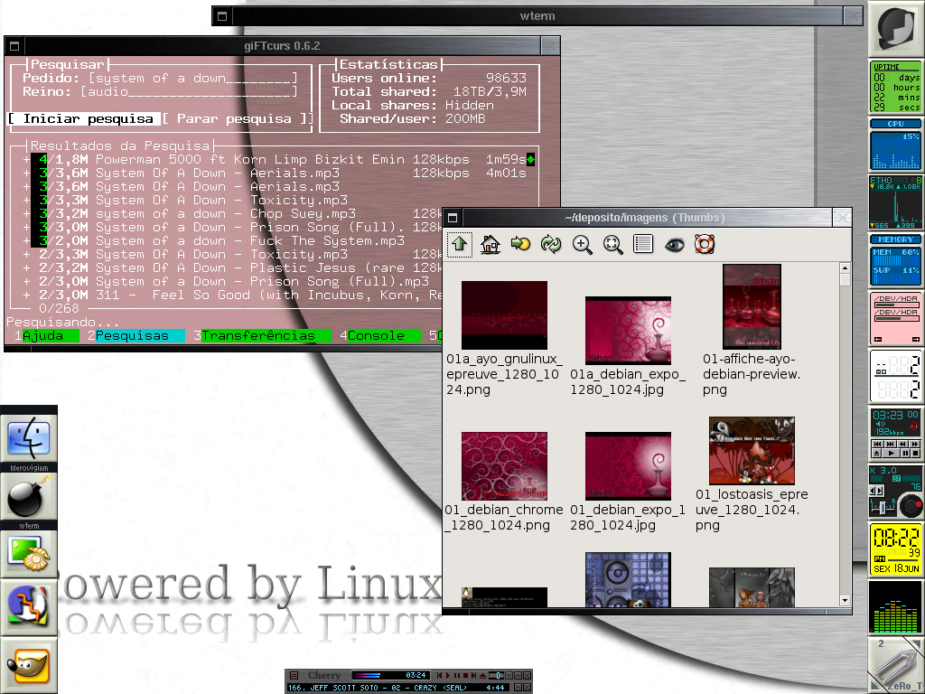
Task: Switch to the 2 Pesquisas tab
Action: (x=135, y=335)
